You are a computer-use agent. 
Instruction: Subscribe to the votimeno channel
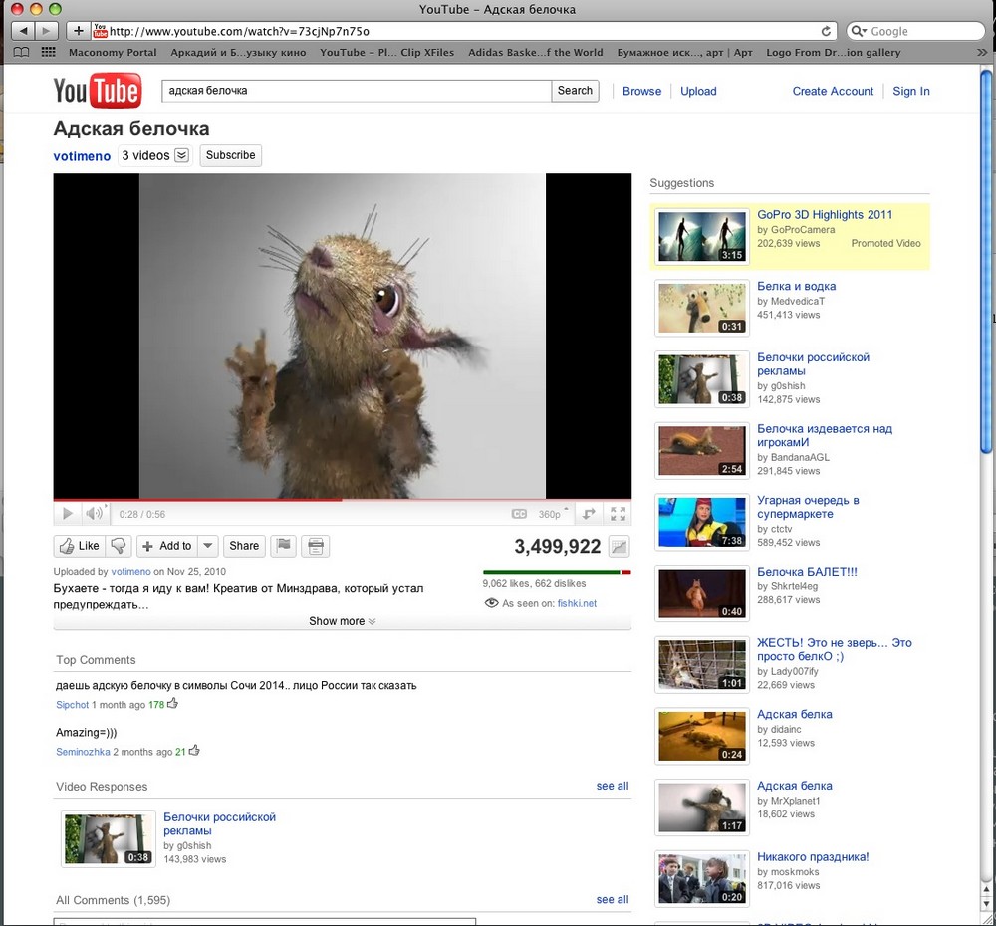click(231, 155)
